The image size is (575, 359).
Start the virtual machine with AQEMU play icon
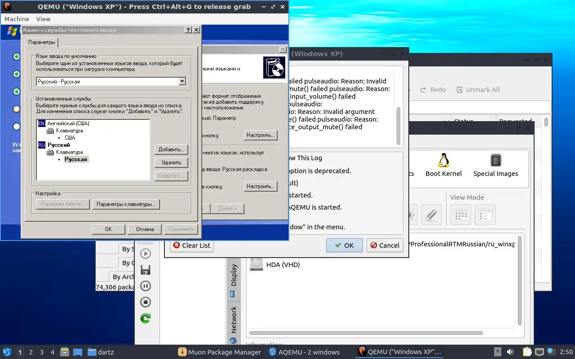tap(146, 254)
